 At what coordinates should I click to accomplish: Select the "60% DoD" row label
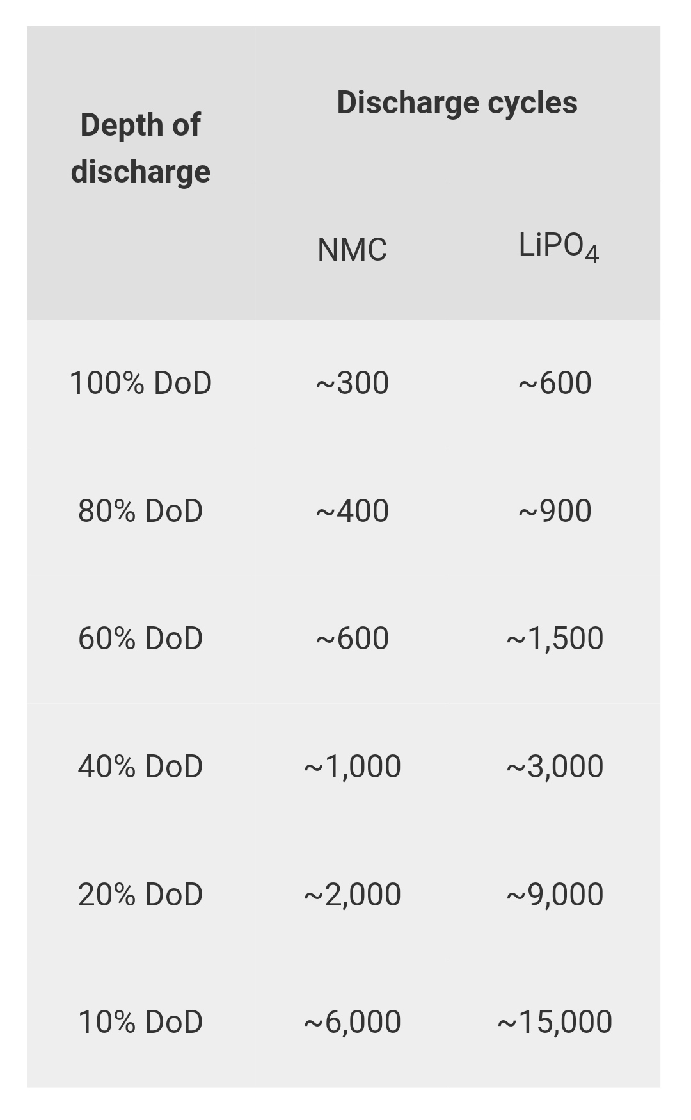(x=140, y=638)
